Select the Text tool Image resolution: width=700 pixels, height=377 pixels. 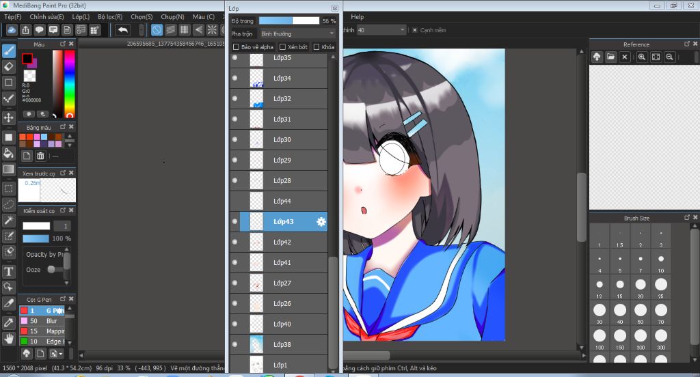(x=8, y=271)
